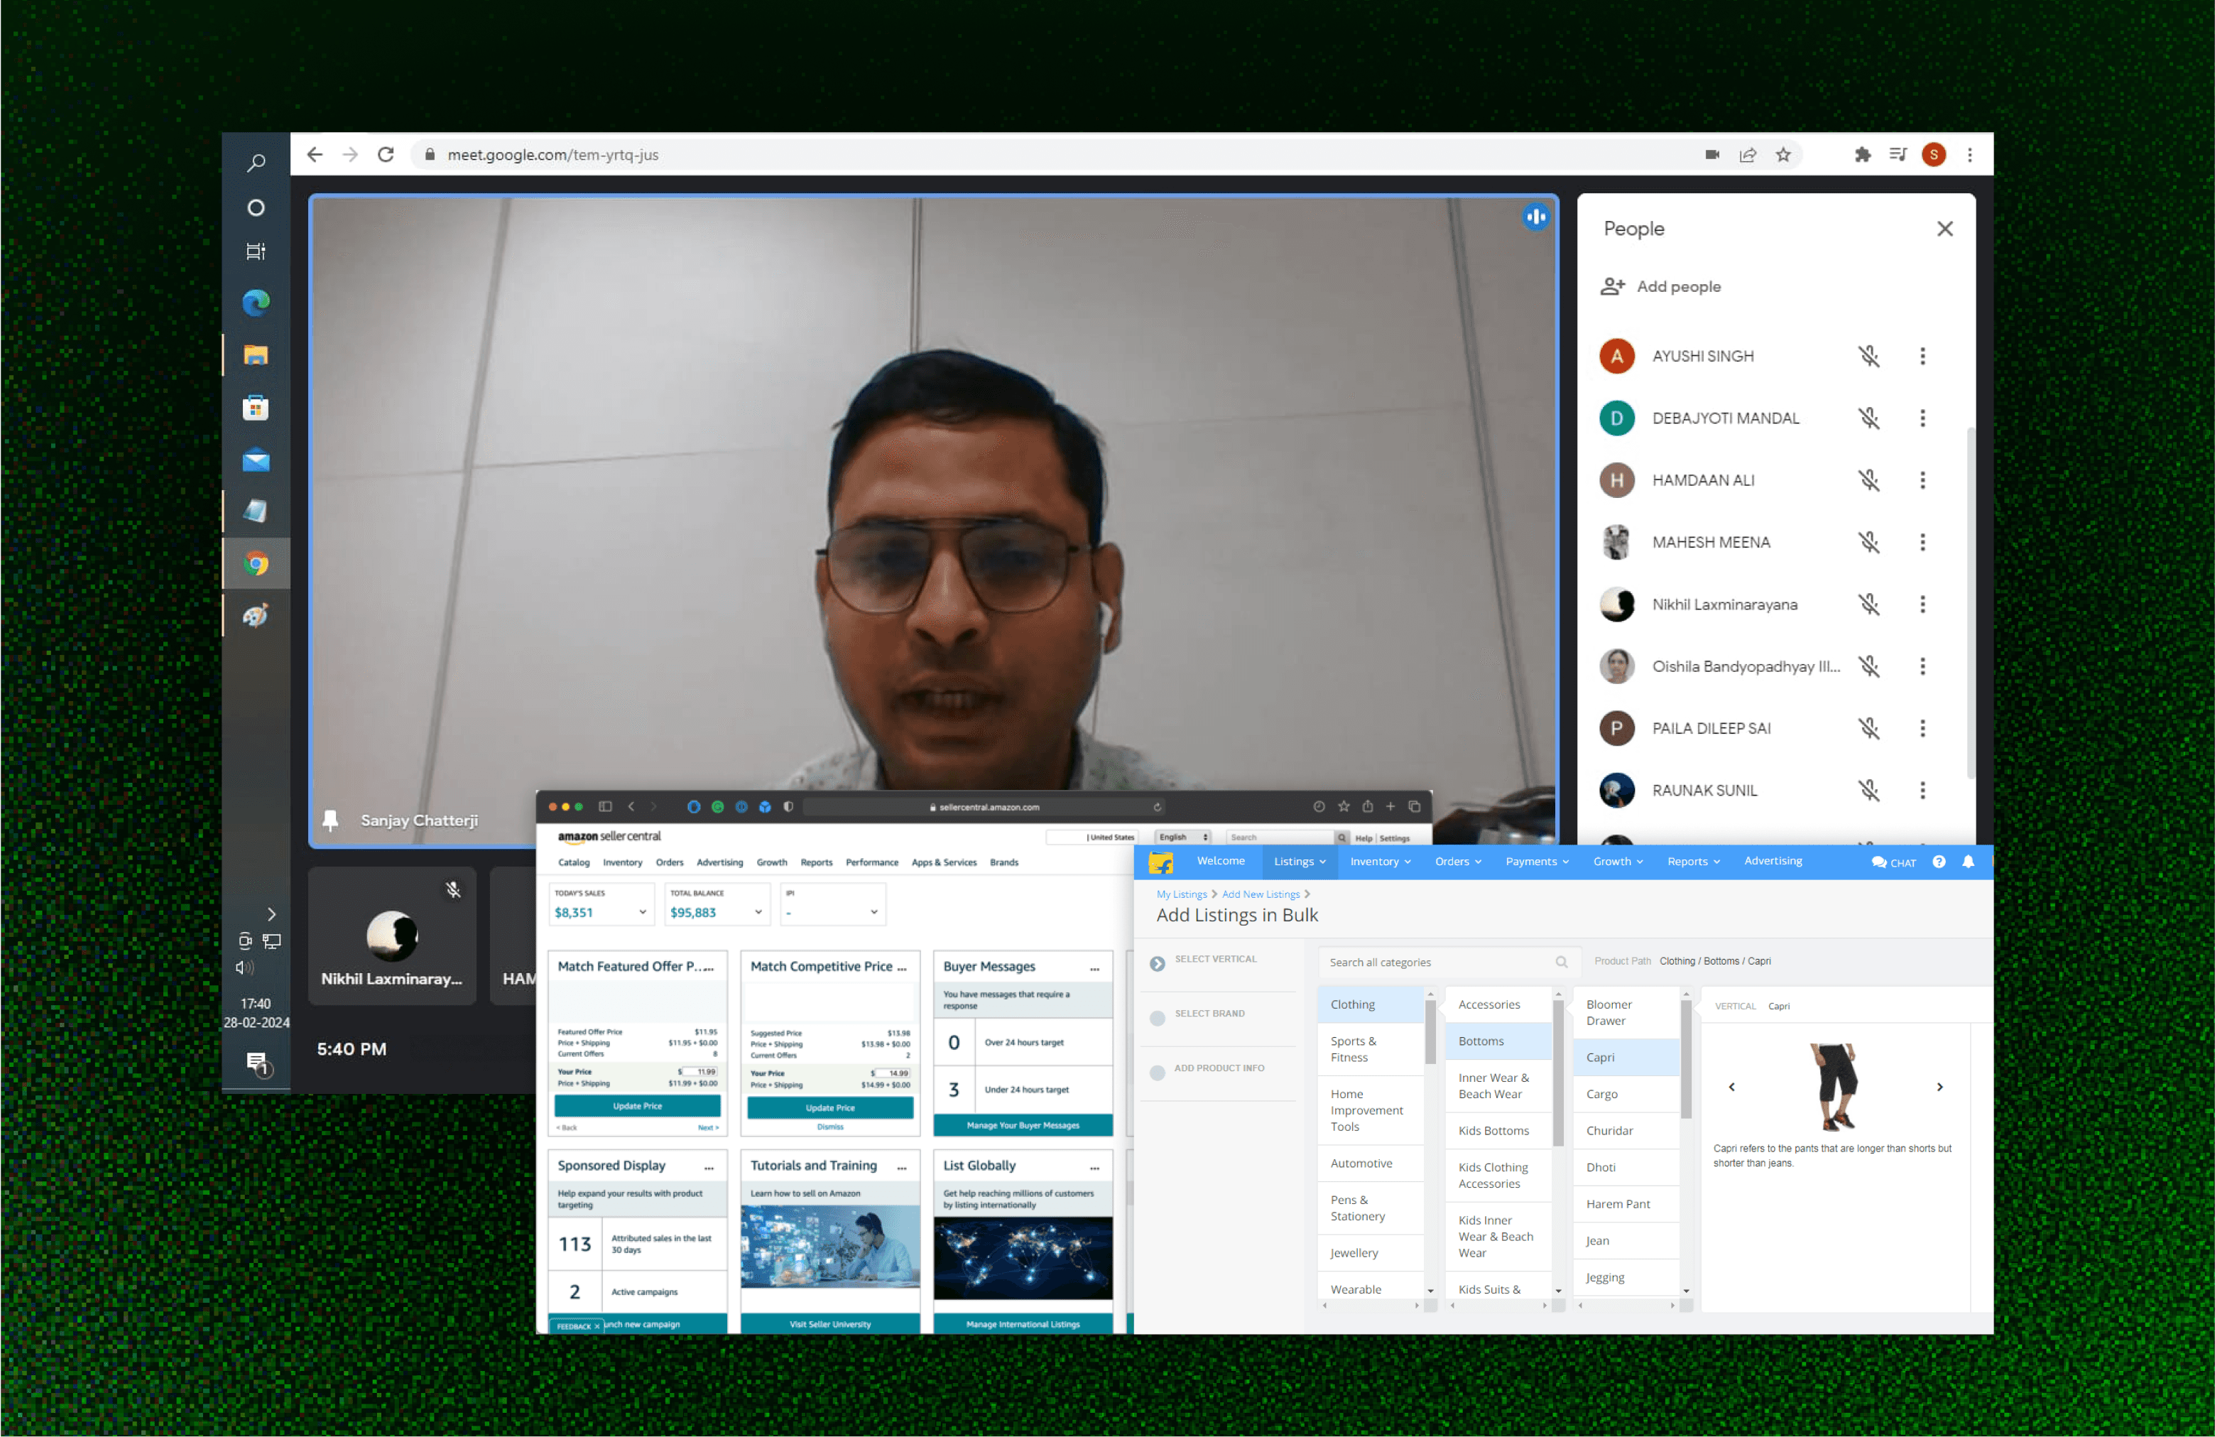
Task: Select the Bottoms category
Action: (1481, 1041)
